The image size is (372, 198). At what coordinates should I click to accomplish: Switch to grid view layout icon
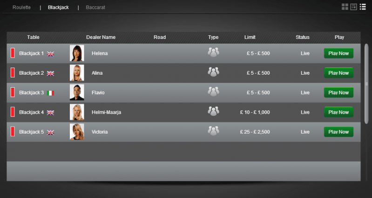[x=345, y=7]
